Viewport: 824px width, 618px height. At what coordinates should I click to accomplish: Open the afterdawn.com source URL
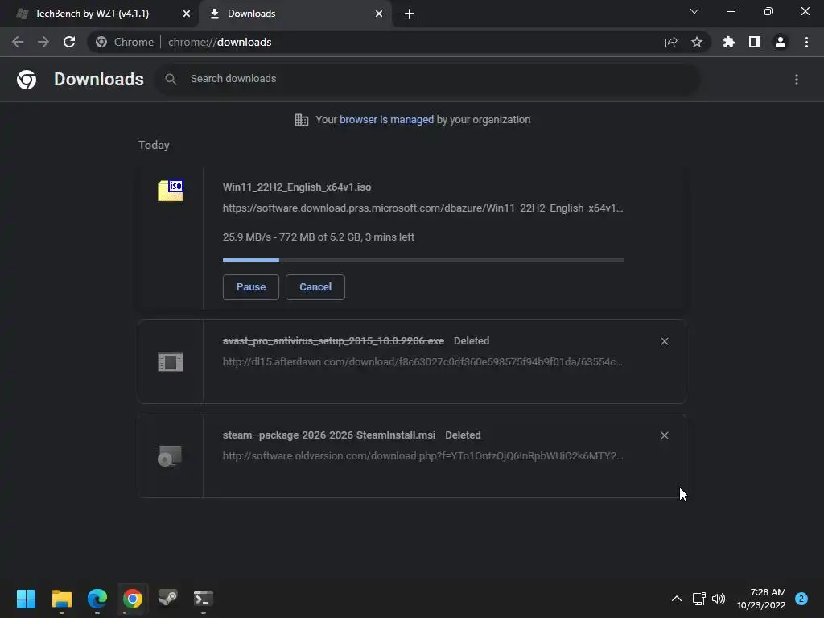[x=422, y=361]
